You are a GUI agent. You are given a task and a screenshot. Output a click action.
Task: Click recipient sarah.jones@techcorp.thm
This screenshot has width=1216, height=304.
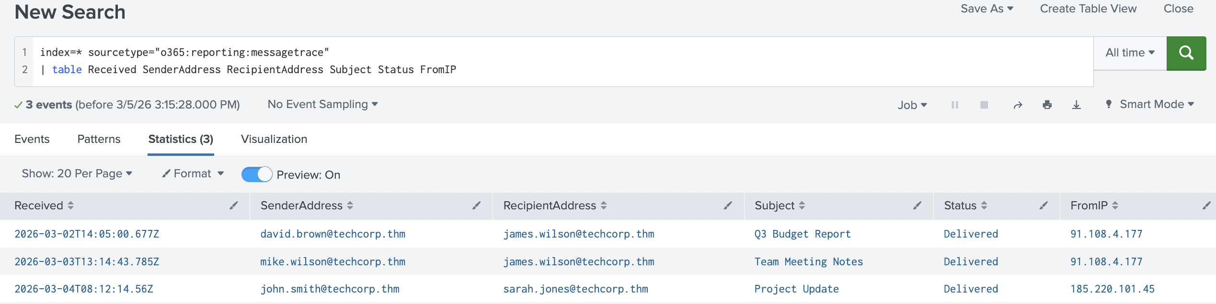pos(575,289)
